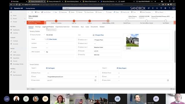The image size is (185, 104).
Task: Switch to the Legal and Finance tab
Action: [48, 27]
